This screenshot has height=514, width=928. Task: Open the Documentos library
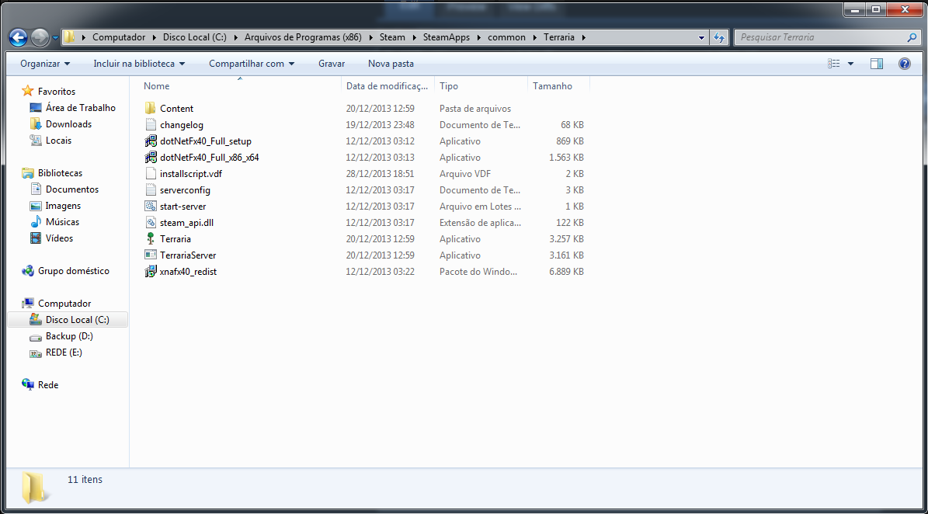72,189
